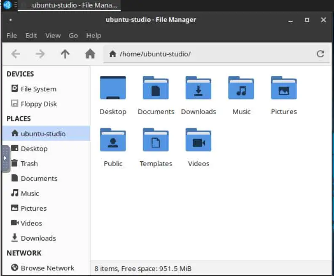Click the window menu dot in titlebar
Image resolution: width=334 pixels, height=276 pixels.
(11, 20)
